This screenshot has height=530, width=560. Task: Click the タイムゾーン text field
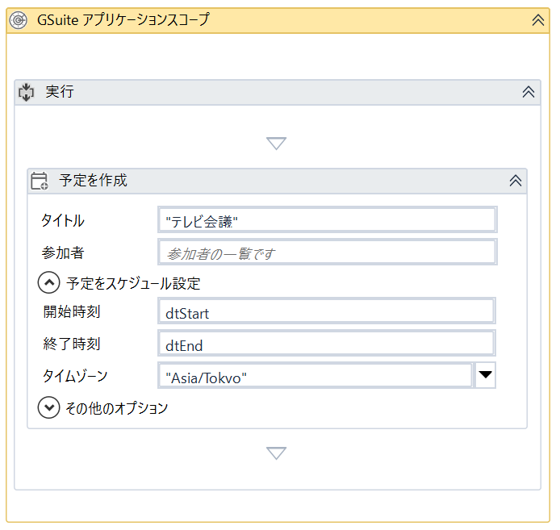315,377
